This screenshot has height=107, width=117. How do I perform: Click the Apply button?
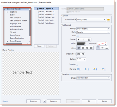point(73,101)
